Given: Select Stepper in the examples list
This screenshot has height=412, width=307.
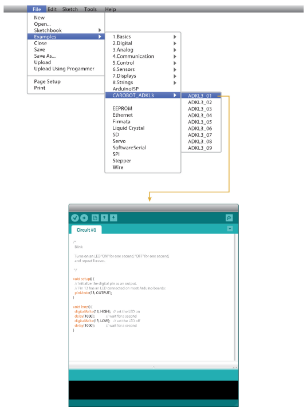Looking at the screenshot, I should tap(143, 161).
